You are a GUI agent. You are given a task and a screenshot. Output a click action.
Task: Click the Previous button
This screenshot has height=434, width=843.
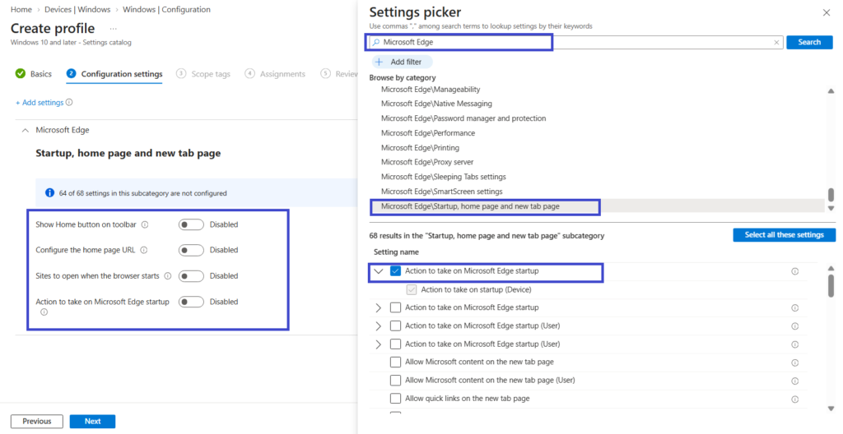tap(36, 421)
